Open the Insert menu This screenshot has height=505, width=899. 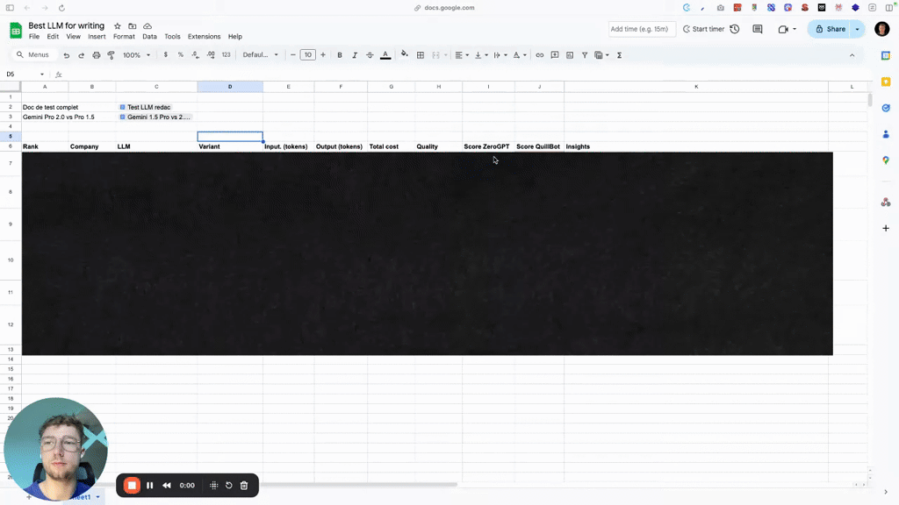97,37
